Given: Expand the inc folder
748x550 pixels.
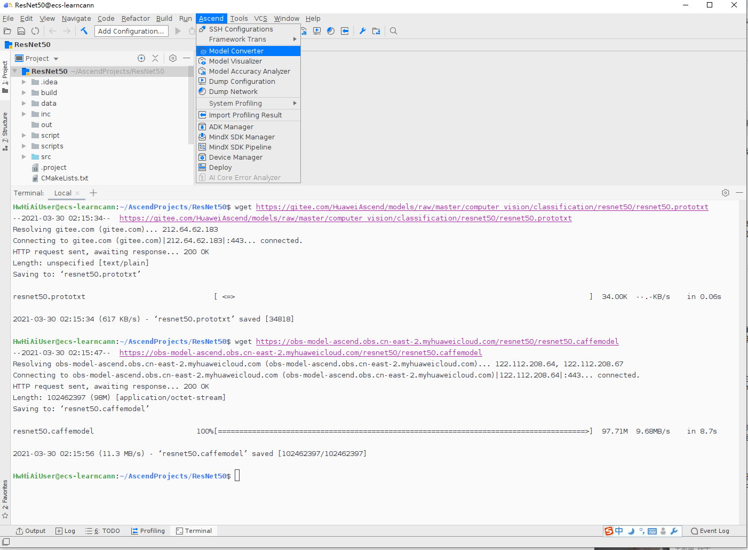Looking at the screenshot, I should 23,114.
